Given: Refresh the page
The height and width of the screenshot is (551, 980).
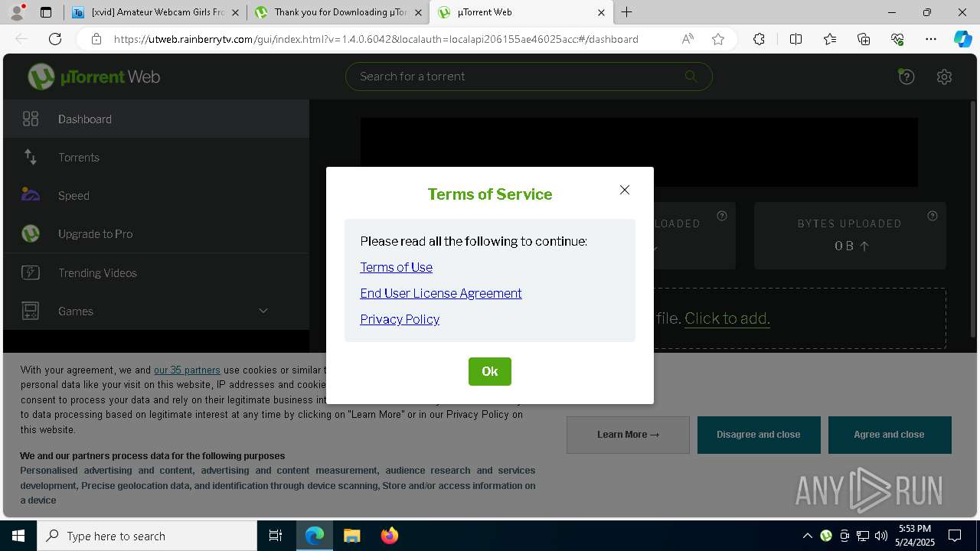Looking at the screenshot, I should (x=55, y=39).
